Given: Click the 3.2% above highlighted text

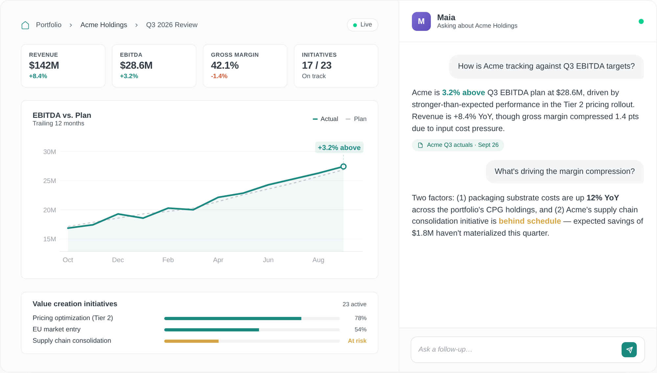Looking at the screenshot, I should click(x=464, y=93).
